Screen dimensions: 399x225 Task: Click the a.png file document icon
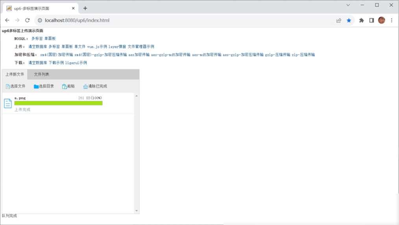(8, 103)
